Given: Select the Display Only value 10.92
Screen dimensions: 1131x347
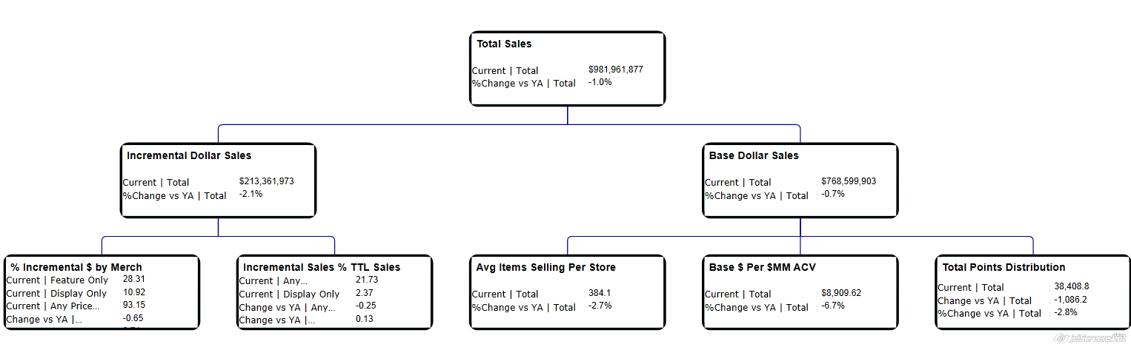Looking at the screenshot, I should click(133, 293).
